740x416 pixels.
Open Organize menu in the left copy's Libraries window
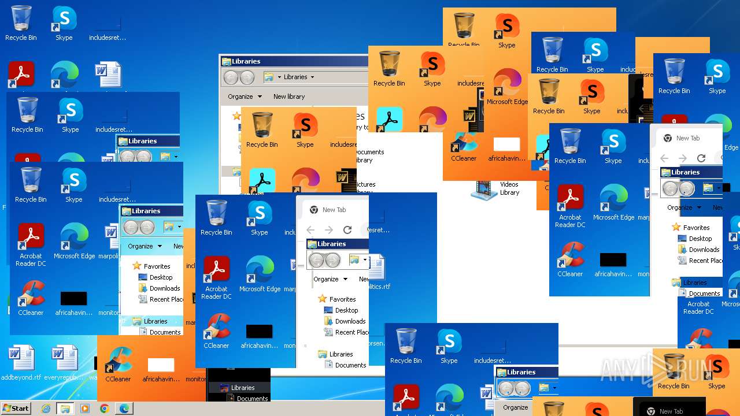click(145, 246)
